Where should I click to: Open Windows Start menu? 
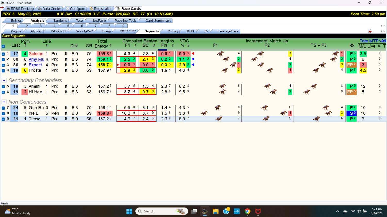(129, 211)
